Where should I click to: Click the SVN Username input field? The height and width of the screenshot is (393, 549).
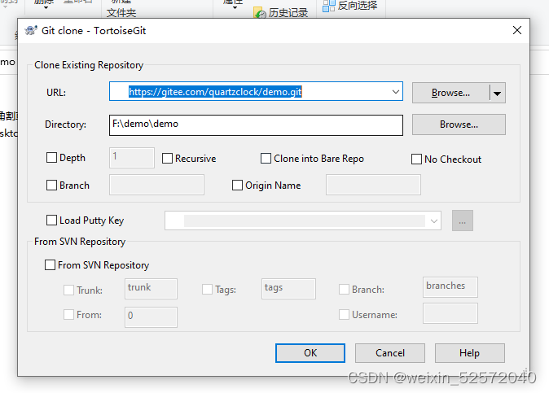pos(450,313)
